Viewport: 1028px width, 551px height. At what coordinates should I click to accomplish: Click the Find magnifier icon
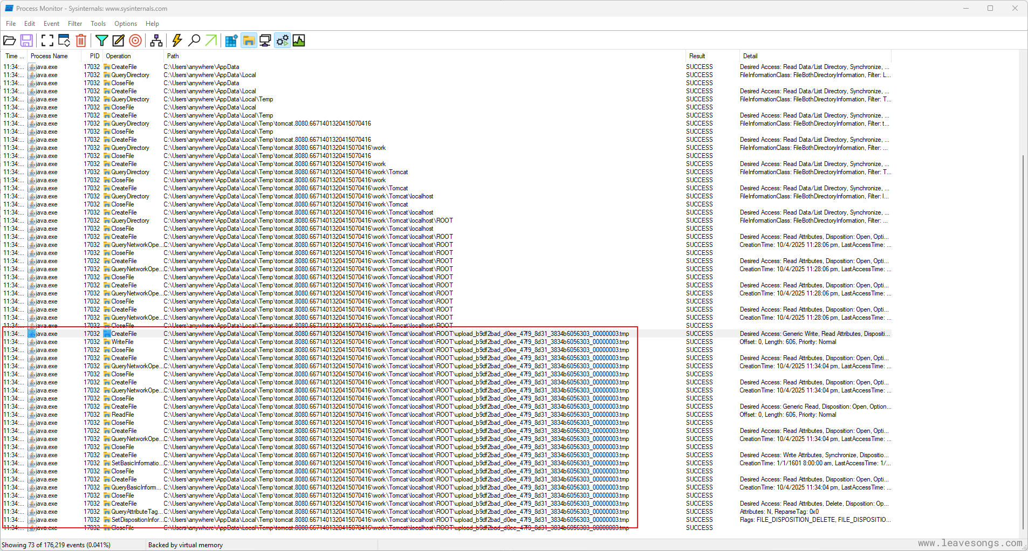tap(194, 40)
